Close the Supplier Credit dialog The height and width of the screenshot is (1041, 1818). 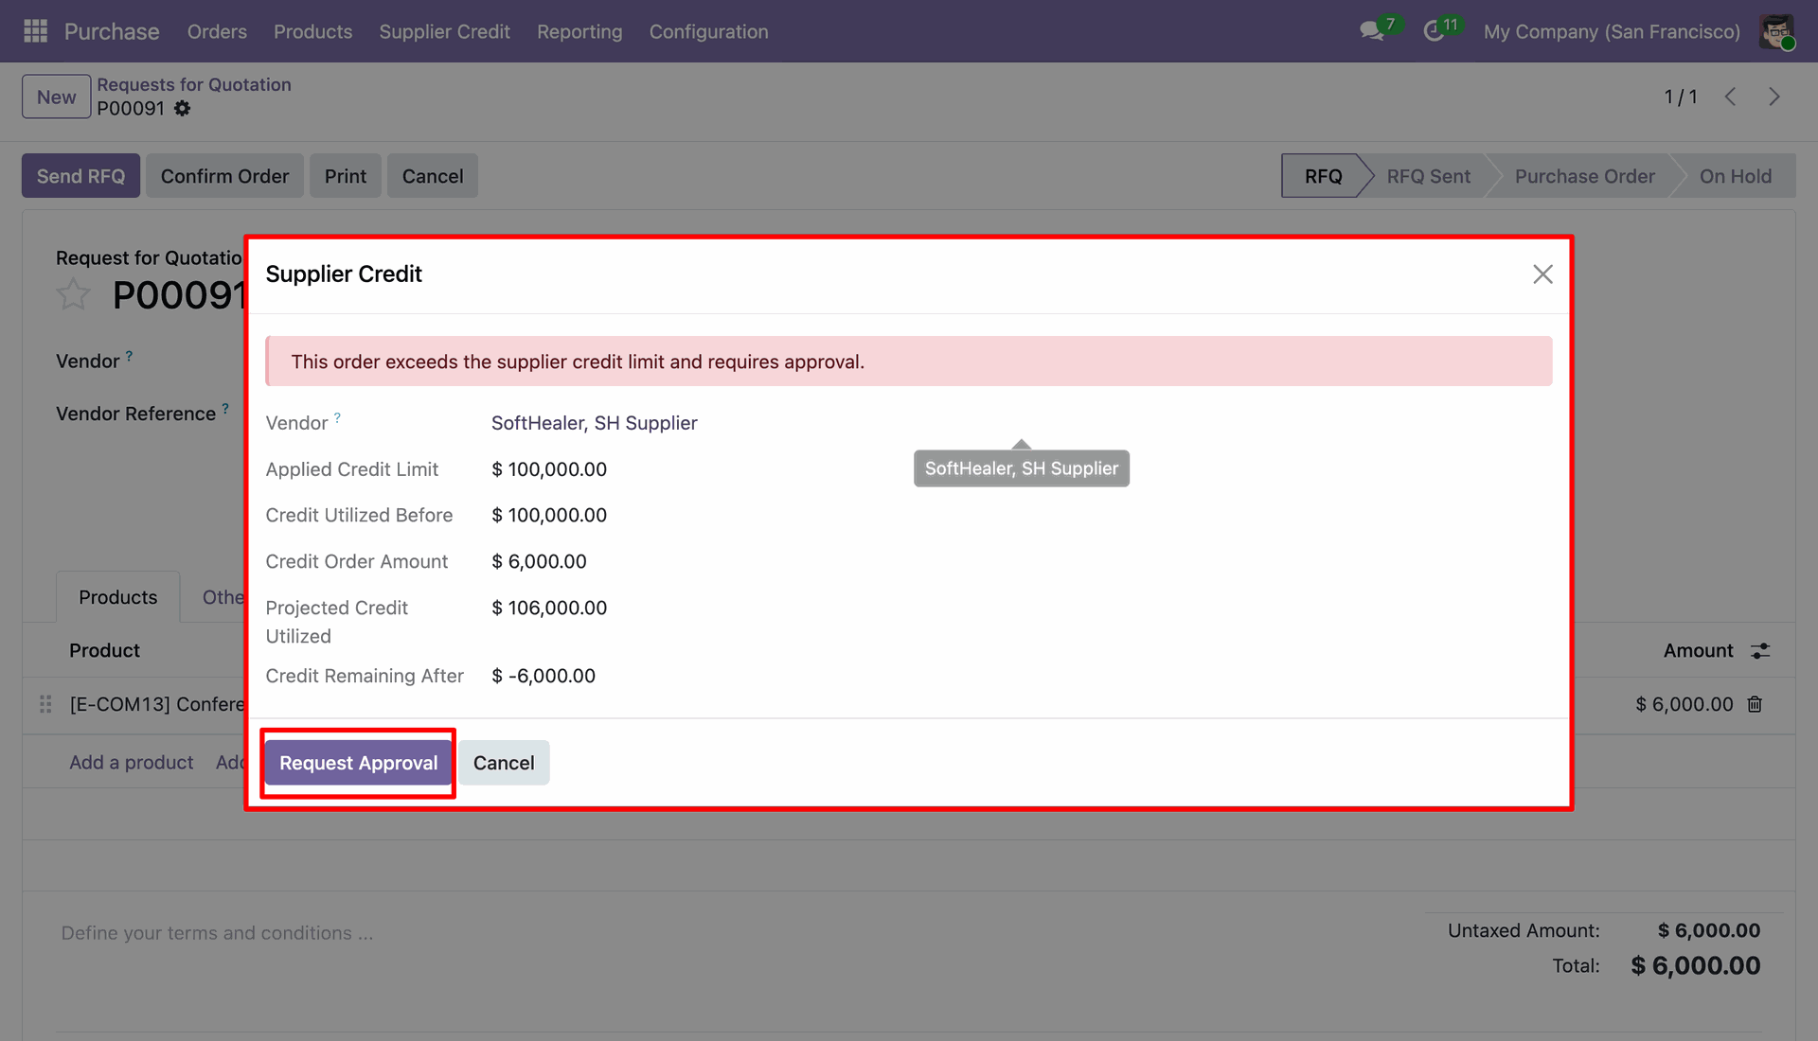pos(1542,274)
